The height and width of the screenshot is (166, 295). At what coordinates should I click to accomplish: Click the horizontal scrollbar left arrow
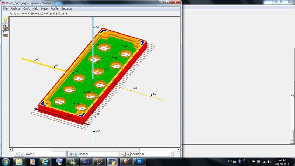tap(11, 149)
